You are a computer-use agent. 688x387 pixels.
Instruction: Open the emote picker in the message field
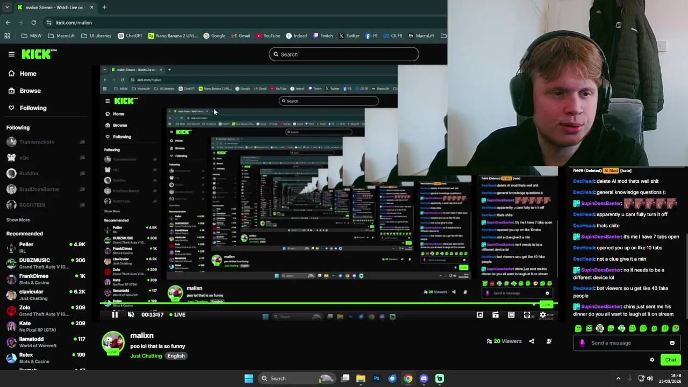(x=672, y=343)
